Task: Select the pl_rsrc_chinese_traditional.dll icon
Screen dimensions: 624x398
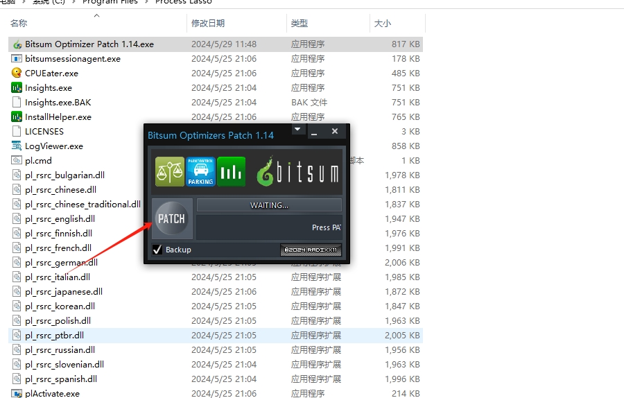Action: pyautogui.click(x=17, y=204)
